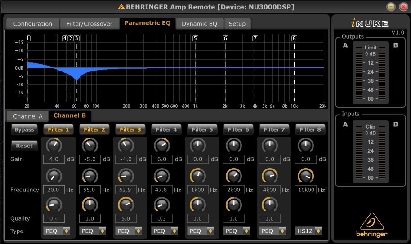Select the Parametric EQ tab
Image resolution: width=411 pixels, height=244 pixels.
pyautogui.click(x=147, y=23)
